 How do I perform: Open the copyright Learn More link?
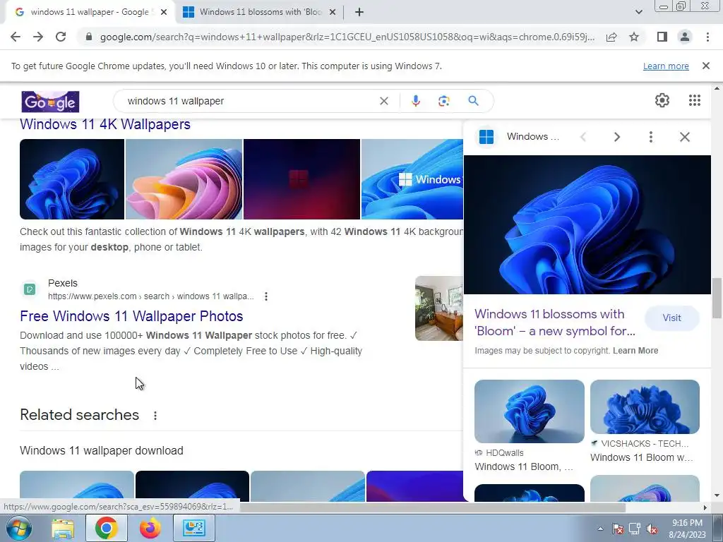click(635, 351)
